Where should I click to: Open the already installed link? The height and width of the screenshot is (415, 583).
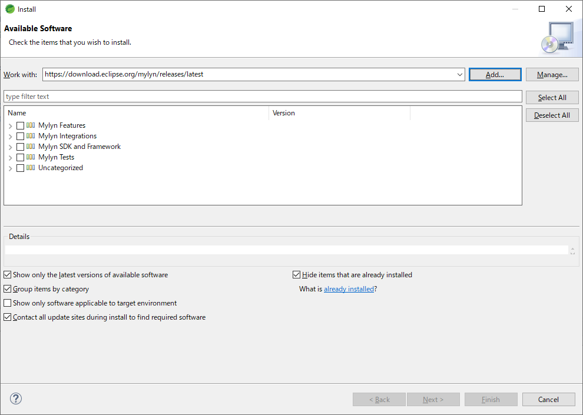[349, 289]
